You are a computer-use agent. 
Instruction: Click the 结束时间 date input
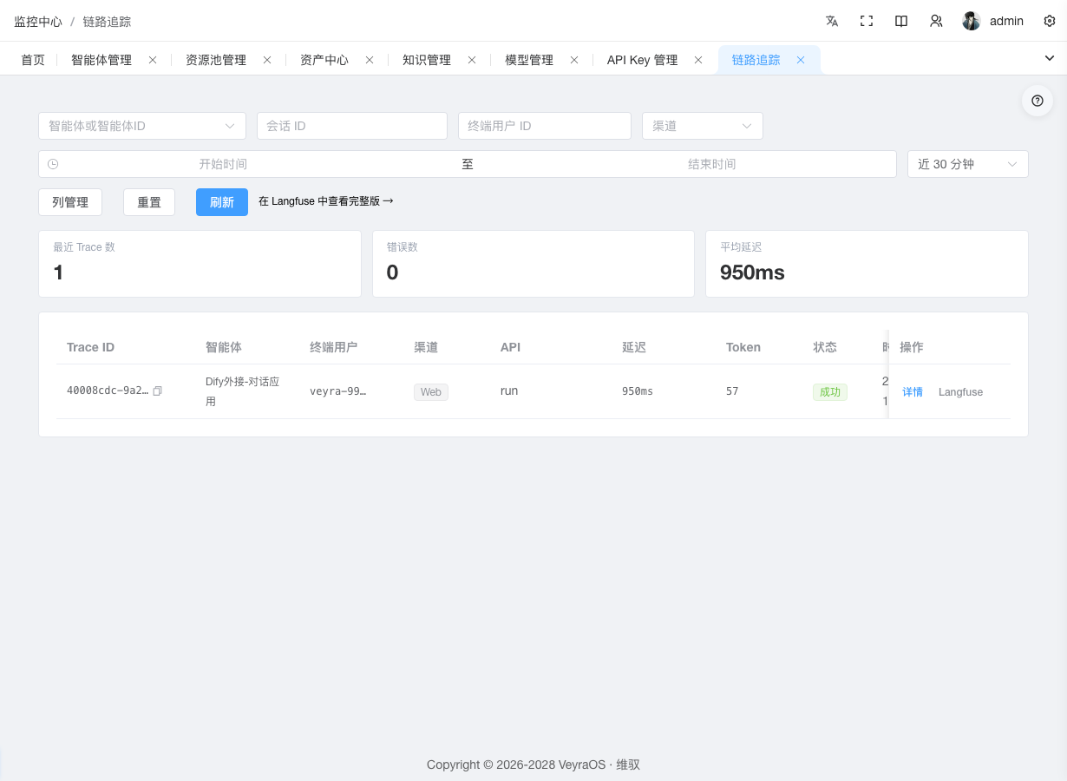coord(712,164)
